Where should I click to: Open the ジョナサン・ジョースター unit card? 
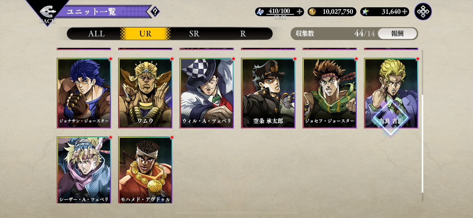pyautogui.click(x=84, y=93)
